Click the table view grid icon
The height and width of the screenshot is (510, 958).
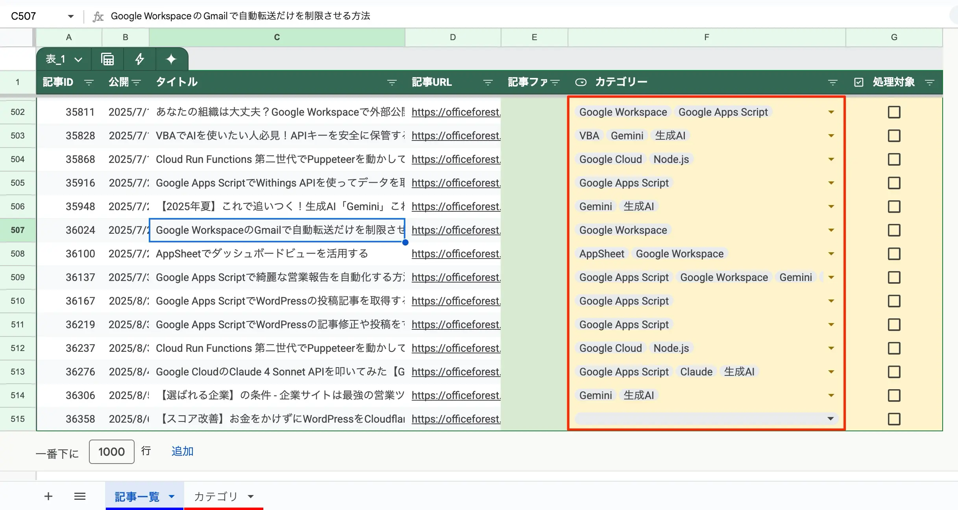[107, 59]
